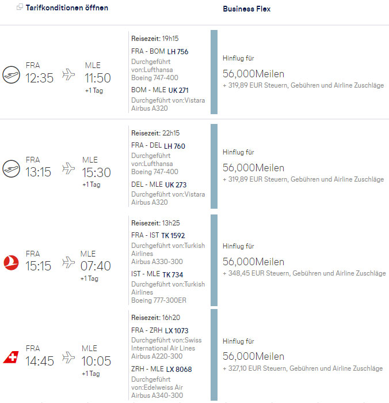Open flight number UK 271 details
The height and width of the screenshot is (403, 389).
pos(178,90)
